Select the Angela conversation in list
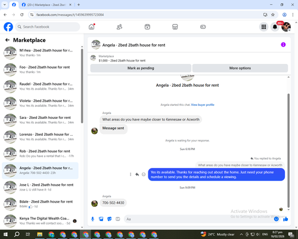 40,170
